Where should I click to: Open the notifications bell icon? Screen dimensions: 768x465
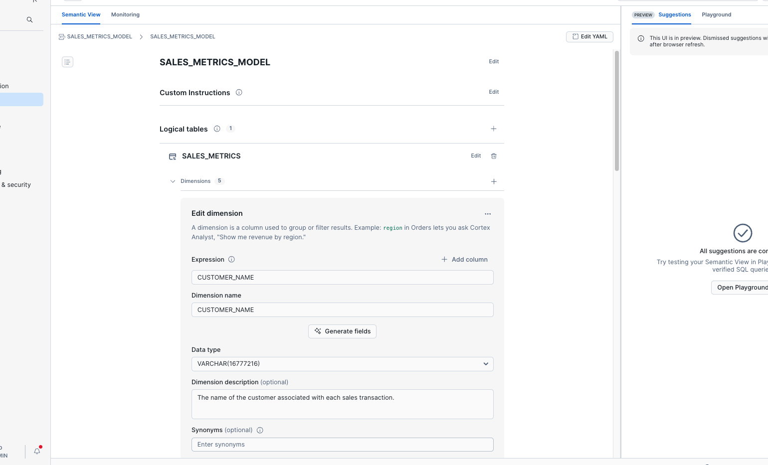click(37, 451)
